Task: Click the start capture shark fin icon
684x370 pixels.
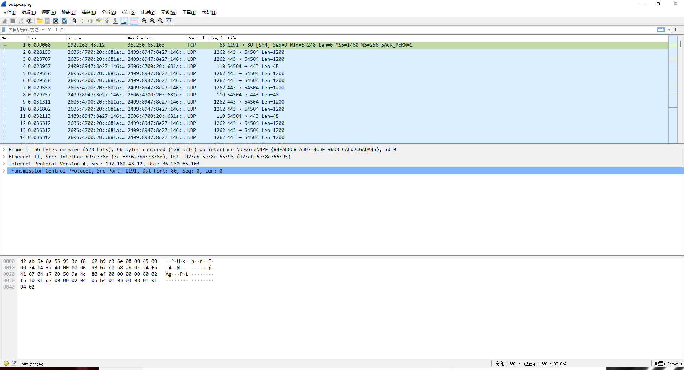Action: tap(5, 21)
